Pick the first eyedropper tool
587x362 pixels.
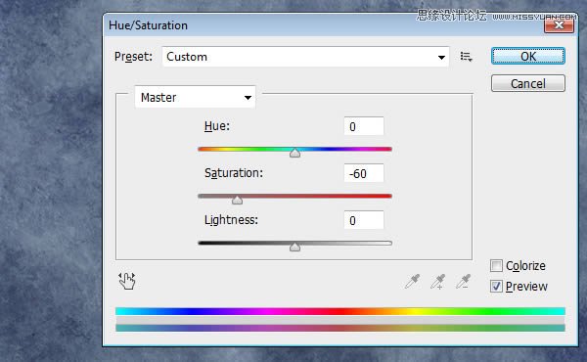(412, 282)
